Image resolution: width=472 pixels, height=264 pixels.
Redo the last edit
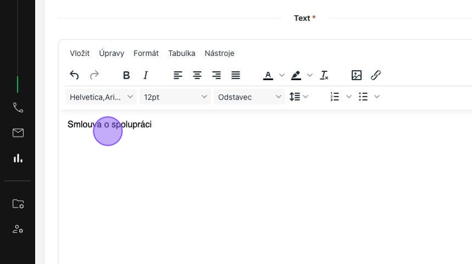click(94, 75)
